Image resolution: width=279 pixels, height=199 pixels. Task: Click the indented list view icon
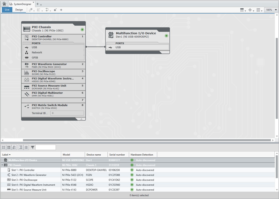21,147
